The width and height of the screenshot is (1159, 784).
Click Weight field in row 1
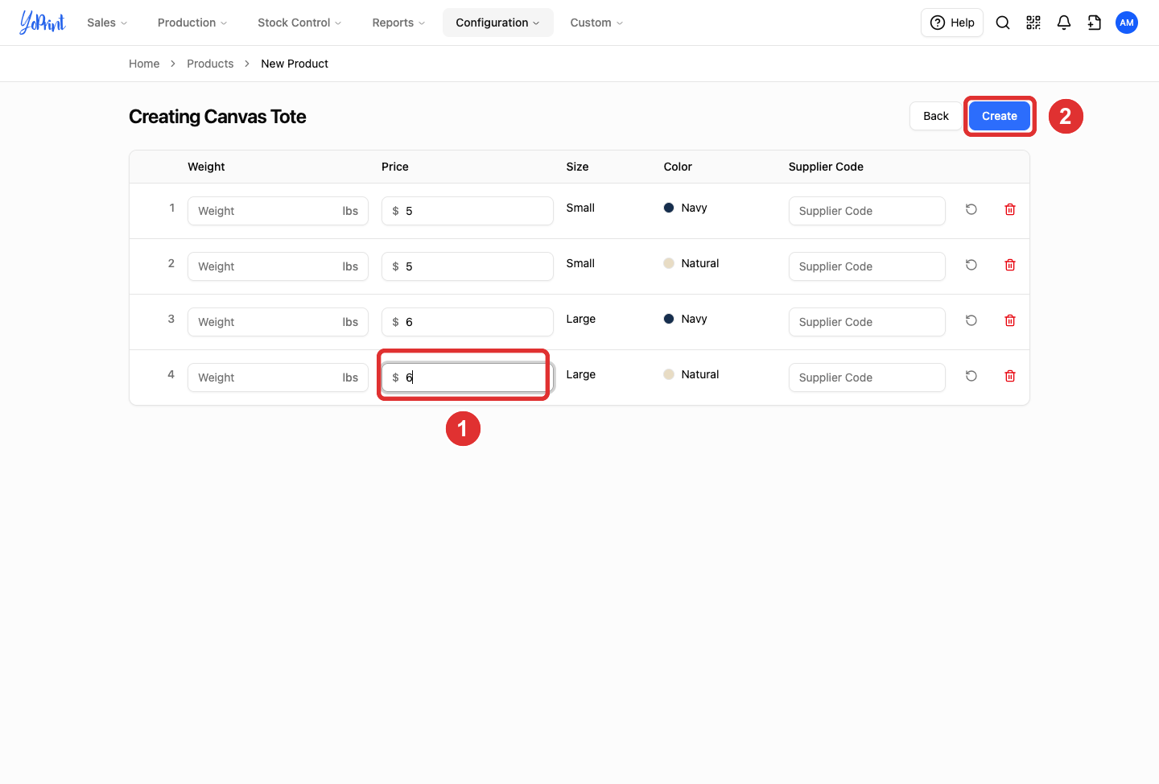[278, 211]
